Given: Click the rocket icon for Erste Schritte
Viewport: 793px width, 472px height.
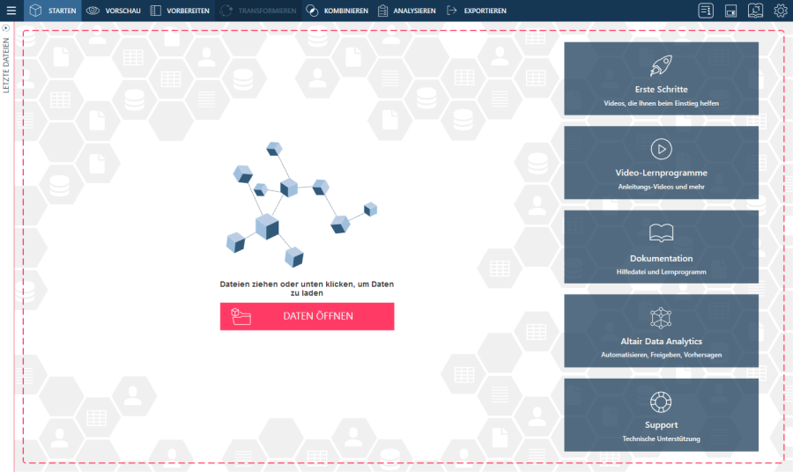Looking at the screenshot, I should [661, 65].
